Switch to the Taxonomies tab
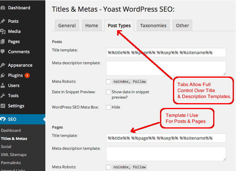This screenshot has width=236, height=171. (153, 25)
